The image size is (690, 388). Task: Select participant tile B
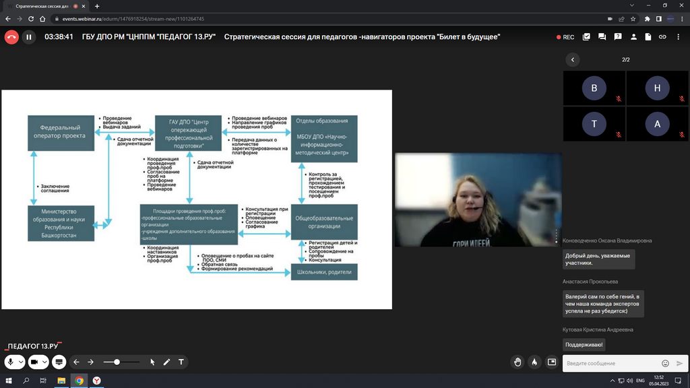click(x=594, y=88)
